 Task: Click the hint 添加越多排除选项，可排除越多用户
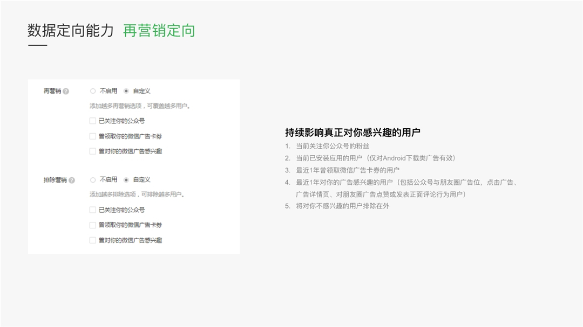137,194
